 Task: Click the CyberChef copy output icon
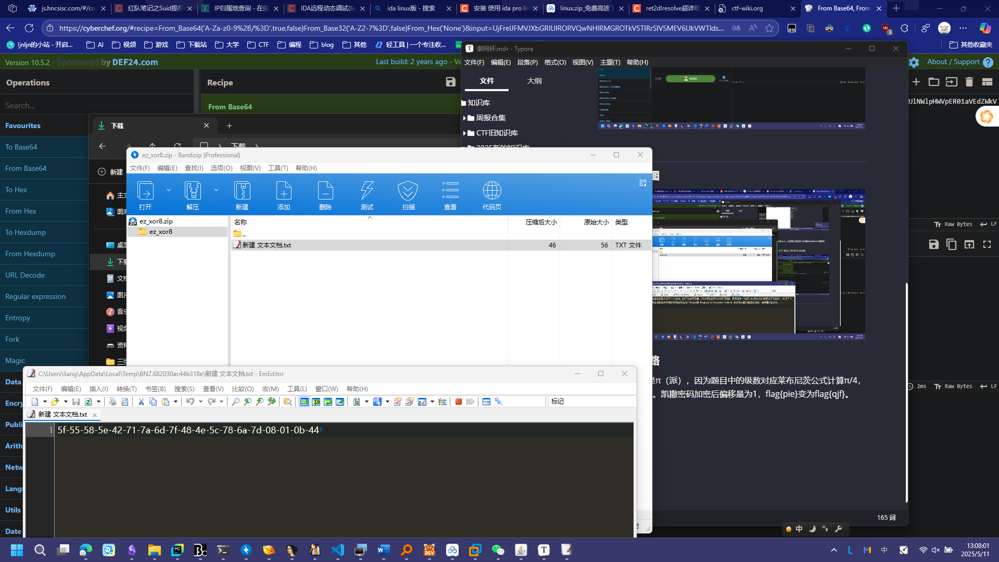click(952, 244)
